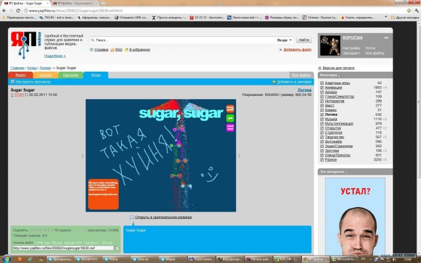Image resolution: width=421 pixels, height=263 pixels.
Task: Click the Добавить файл link
Action: (x=297, y=50)
